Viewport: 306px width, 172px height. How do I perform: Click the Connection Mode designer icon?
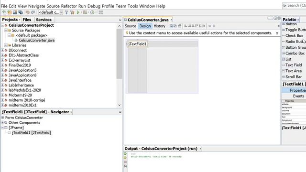[175, 26]
